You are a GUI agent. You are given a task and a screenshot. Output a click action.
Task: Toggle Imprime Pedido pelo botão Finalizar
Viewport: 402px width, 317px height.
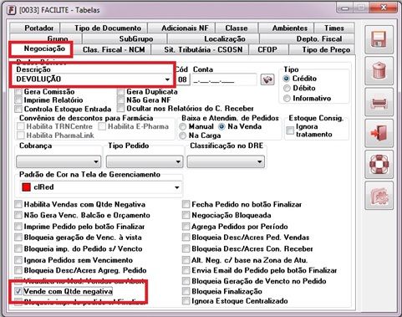coord(18,227)
